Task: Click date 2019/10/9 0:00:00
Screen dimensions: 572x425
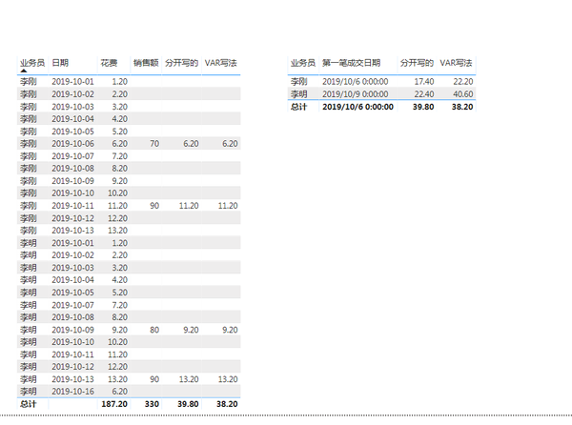Action: [x=355, y=94]
